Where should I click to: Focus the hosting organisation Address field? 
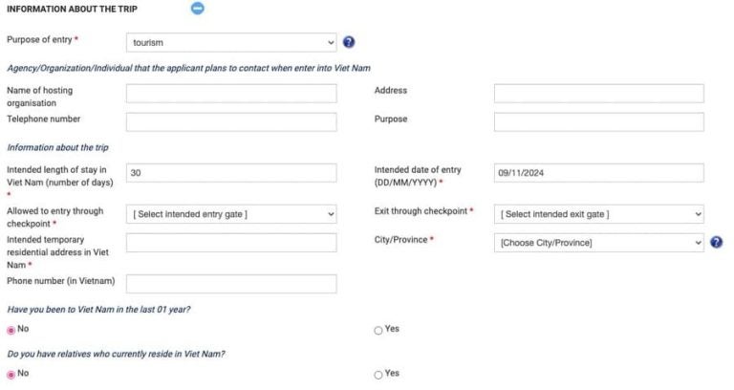click(598, 94)
